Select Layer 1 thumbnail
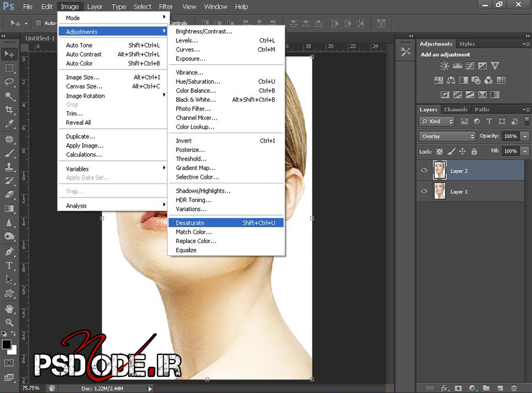 [x=440, y=191]
